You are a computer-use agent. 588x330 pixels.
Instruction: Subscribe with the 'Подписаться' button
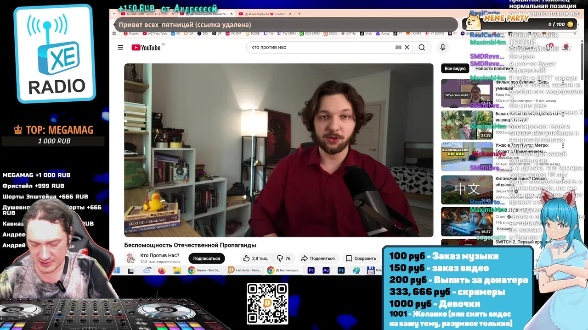click(x=206, y=258)
